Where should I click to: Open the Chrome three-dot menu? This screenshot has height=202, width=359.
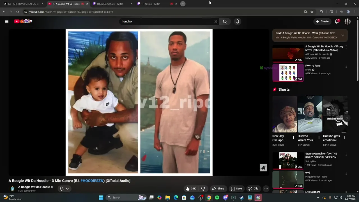[x=355, y=12]
